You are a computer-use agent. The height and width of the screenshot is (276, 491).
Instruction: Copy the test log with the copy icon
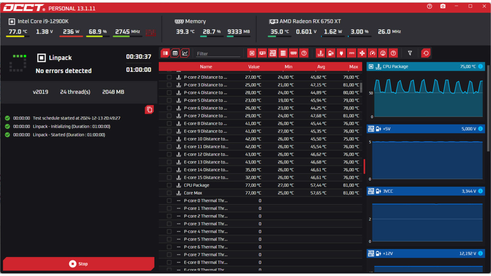click(149, 110)
